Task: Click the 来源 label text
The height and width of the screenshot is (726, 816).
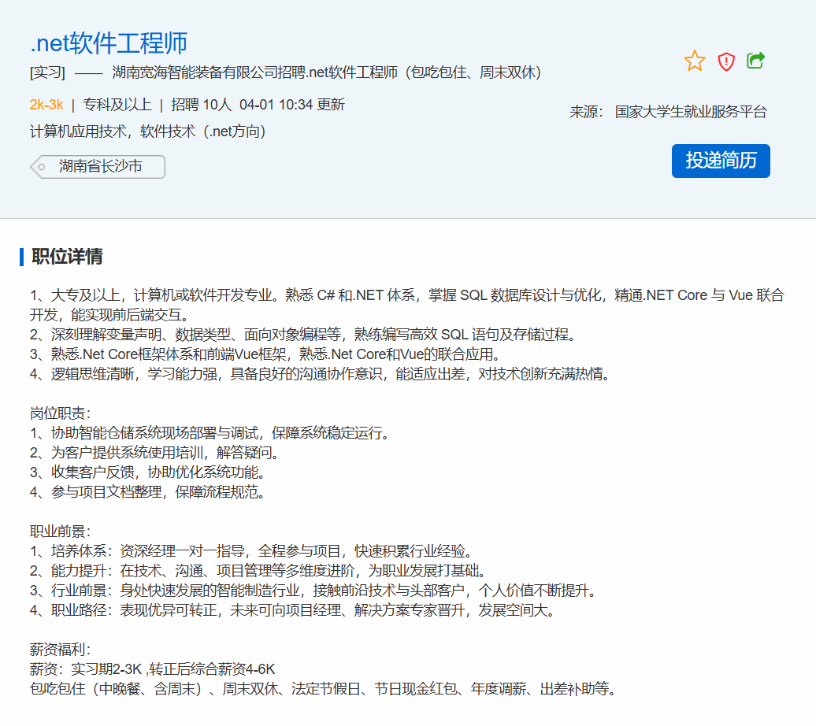Action: (586, 112)
